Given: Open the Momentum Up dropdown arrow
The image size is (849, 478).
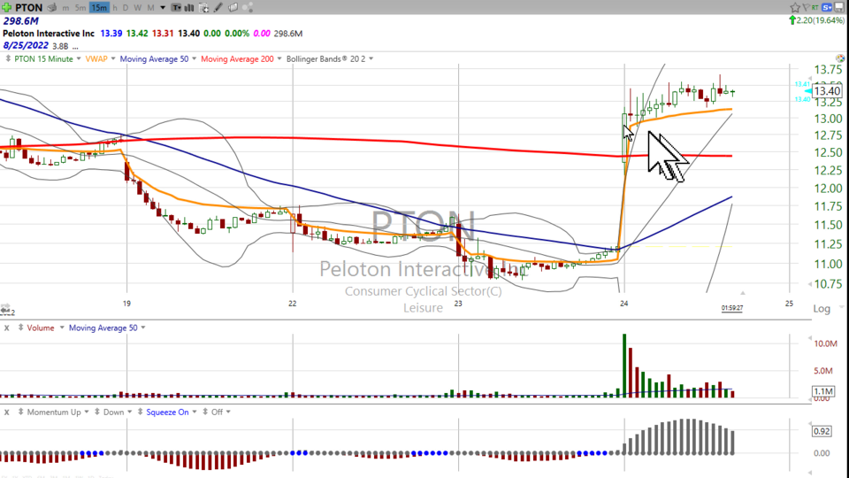Looking at the screenshot, I should click(x=87, y=412).
